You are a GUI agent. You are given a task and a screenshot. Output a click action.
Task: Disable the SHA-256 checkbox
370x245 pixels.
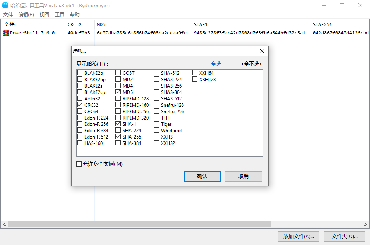coord(118,137)
